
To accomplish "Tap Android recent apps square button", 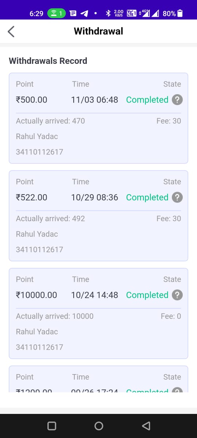I will (52, 426).
